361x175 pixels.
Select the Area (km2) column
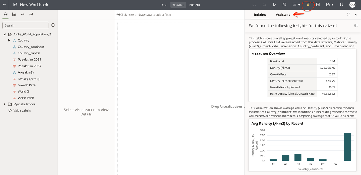(x=26, y=72)
